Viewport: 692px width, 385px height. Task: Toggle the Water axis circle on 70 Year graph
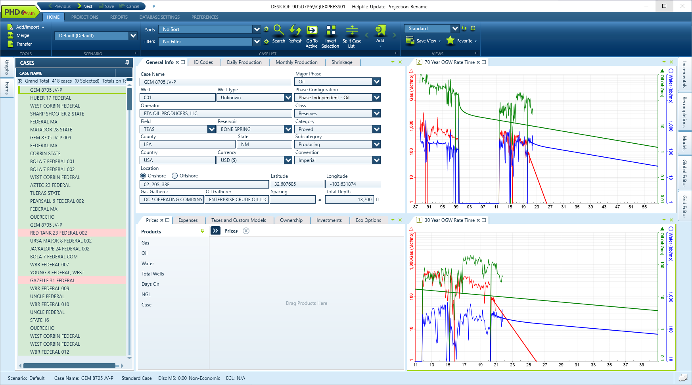point(671,71)
